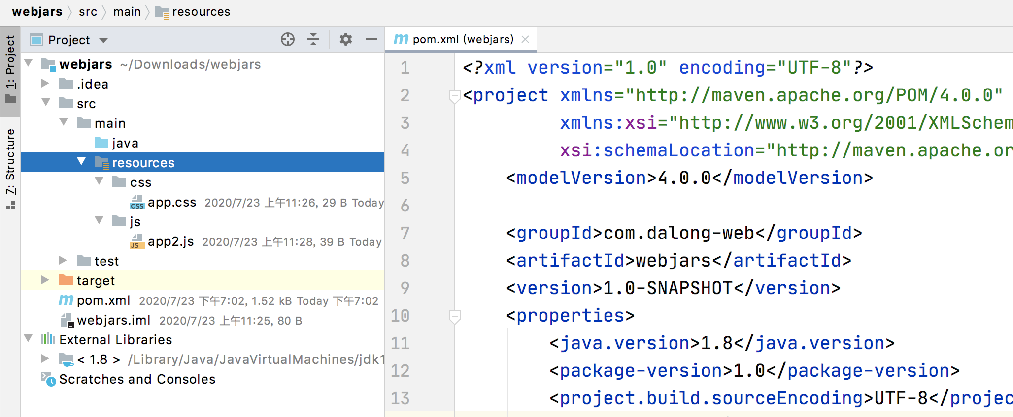The height and width of the screenshot is (417, 1013).
Task: Select src breadcrumb in navigation bar
Action: [x=88, y=12]
